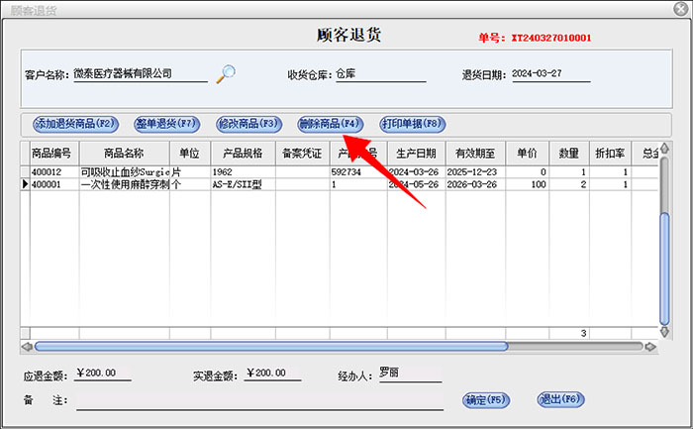Click 删除商品(F4) to delete item
This screenshot has height=429, width=693.
point(330,125)
